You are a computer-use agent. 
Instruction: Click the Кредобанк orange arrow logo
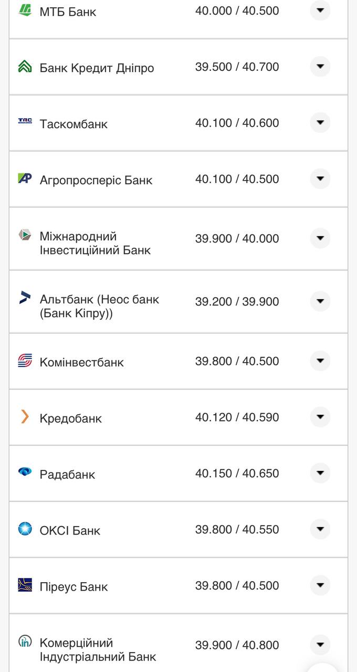25,416
